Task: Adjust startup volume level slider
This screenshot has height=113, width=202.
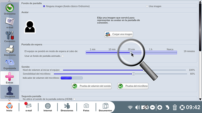Action: (x=124, y=70)
